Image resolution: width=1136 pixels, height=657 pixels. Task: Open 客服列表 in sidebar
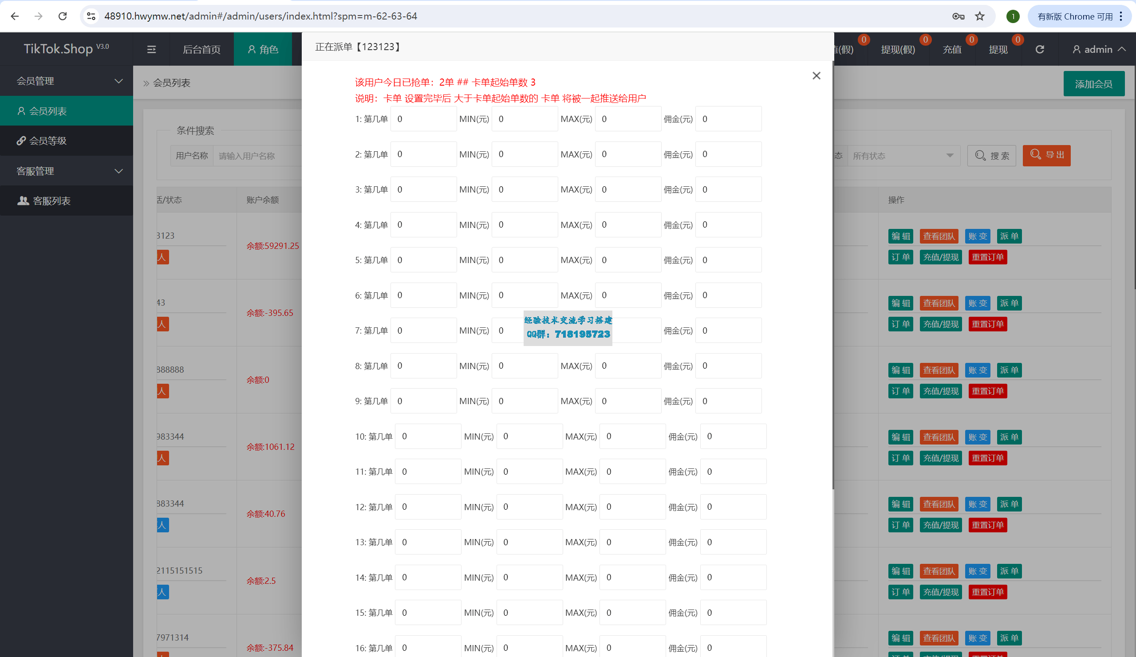[67, 201]
